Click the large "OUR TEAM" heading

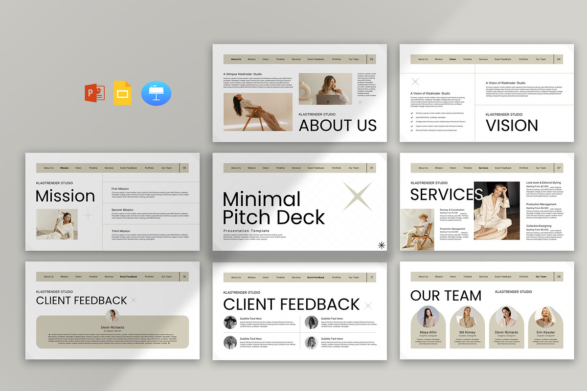pos(446,295)
